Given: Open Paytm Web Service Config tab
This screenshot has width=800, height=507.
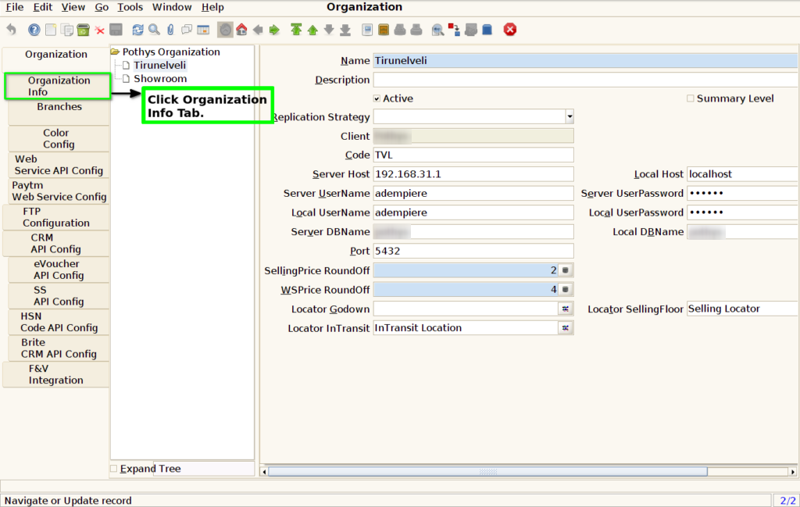Looking at the screenshot, I should 59,191.
